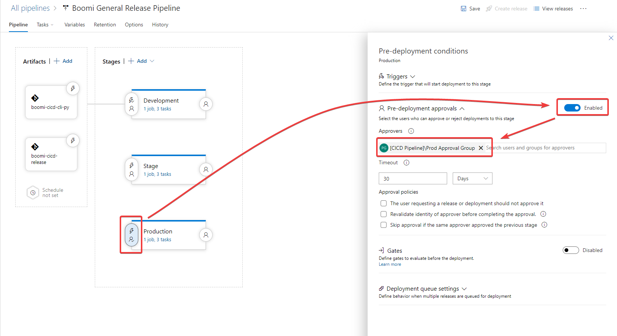Click the PG avatar of approval group

(x=384, y=148)
